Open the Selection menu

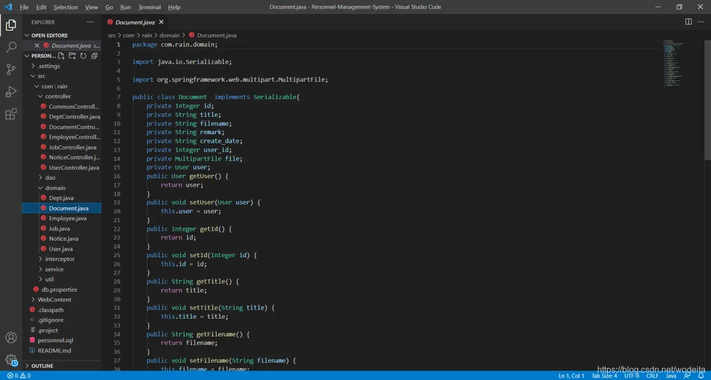[x=66, y=7]
